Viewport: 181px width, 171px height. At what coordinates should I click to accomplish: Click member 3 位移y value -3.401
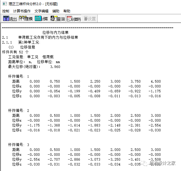[x=135, y=160]
